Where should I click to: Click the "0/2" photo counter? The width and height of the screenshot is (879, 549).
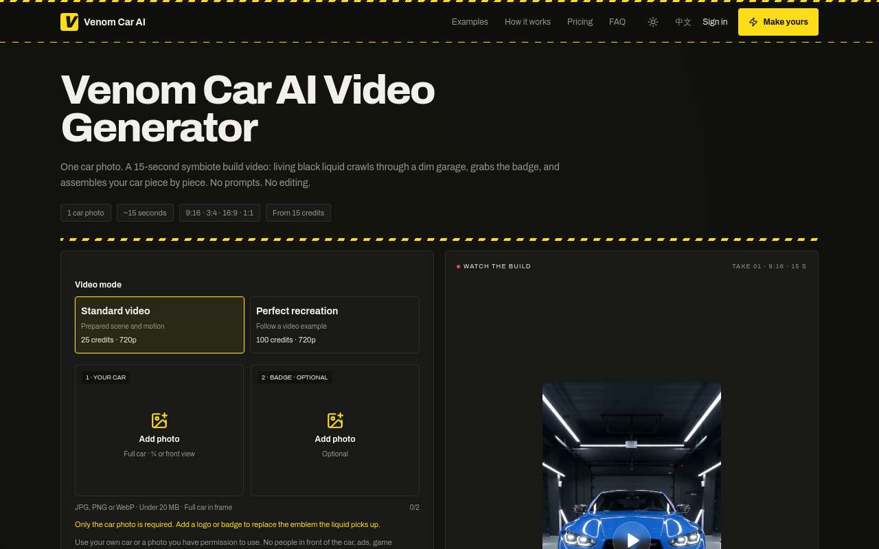coord(415,508)
